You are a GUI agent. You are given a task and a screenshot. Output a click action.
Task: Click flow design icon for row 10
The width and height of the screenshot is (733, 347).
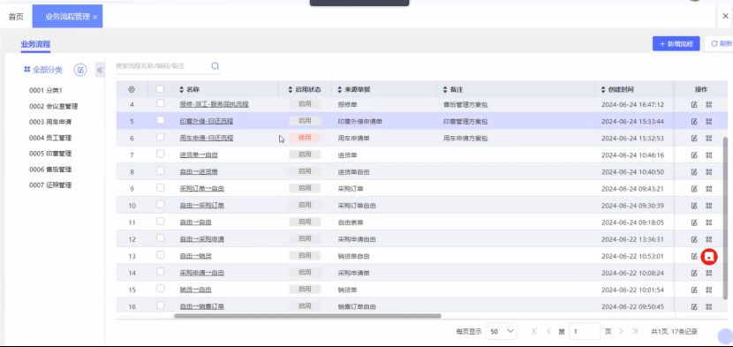pos(708,206)
